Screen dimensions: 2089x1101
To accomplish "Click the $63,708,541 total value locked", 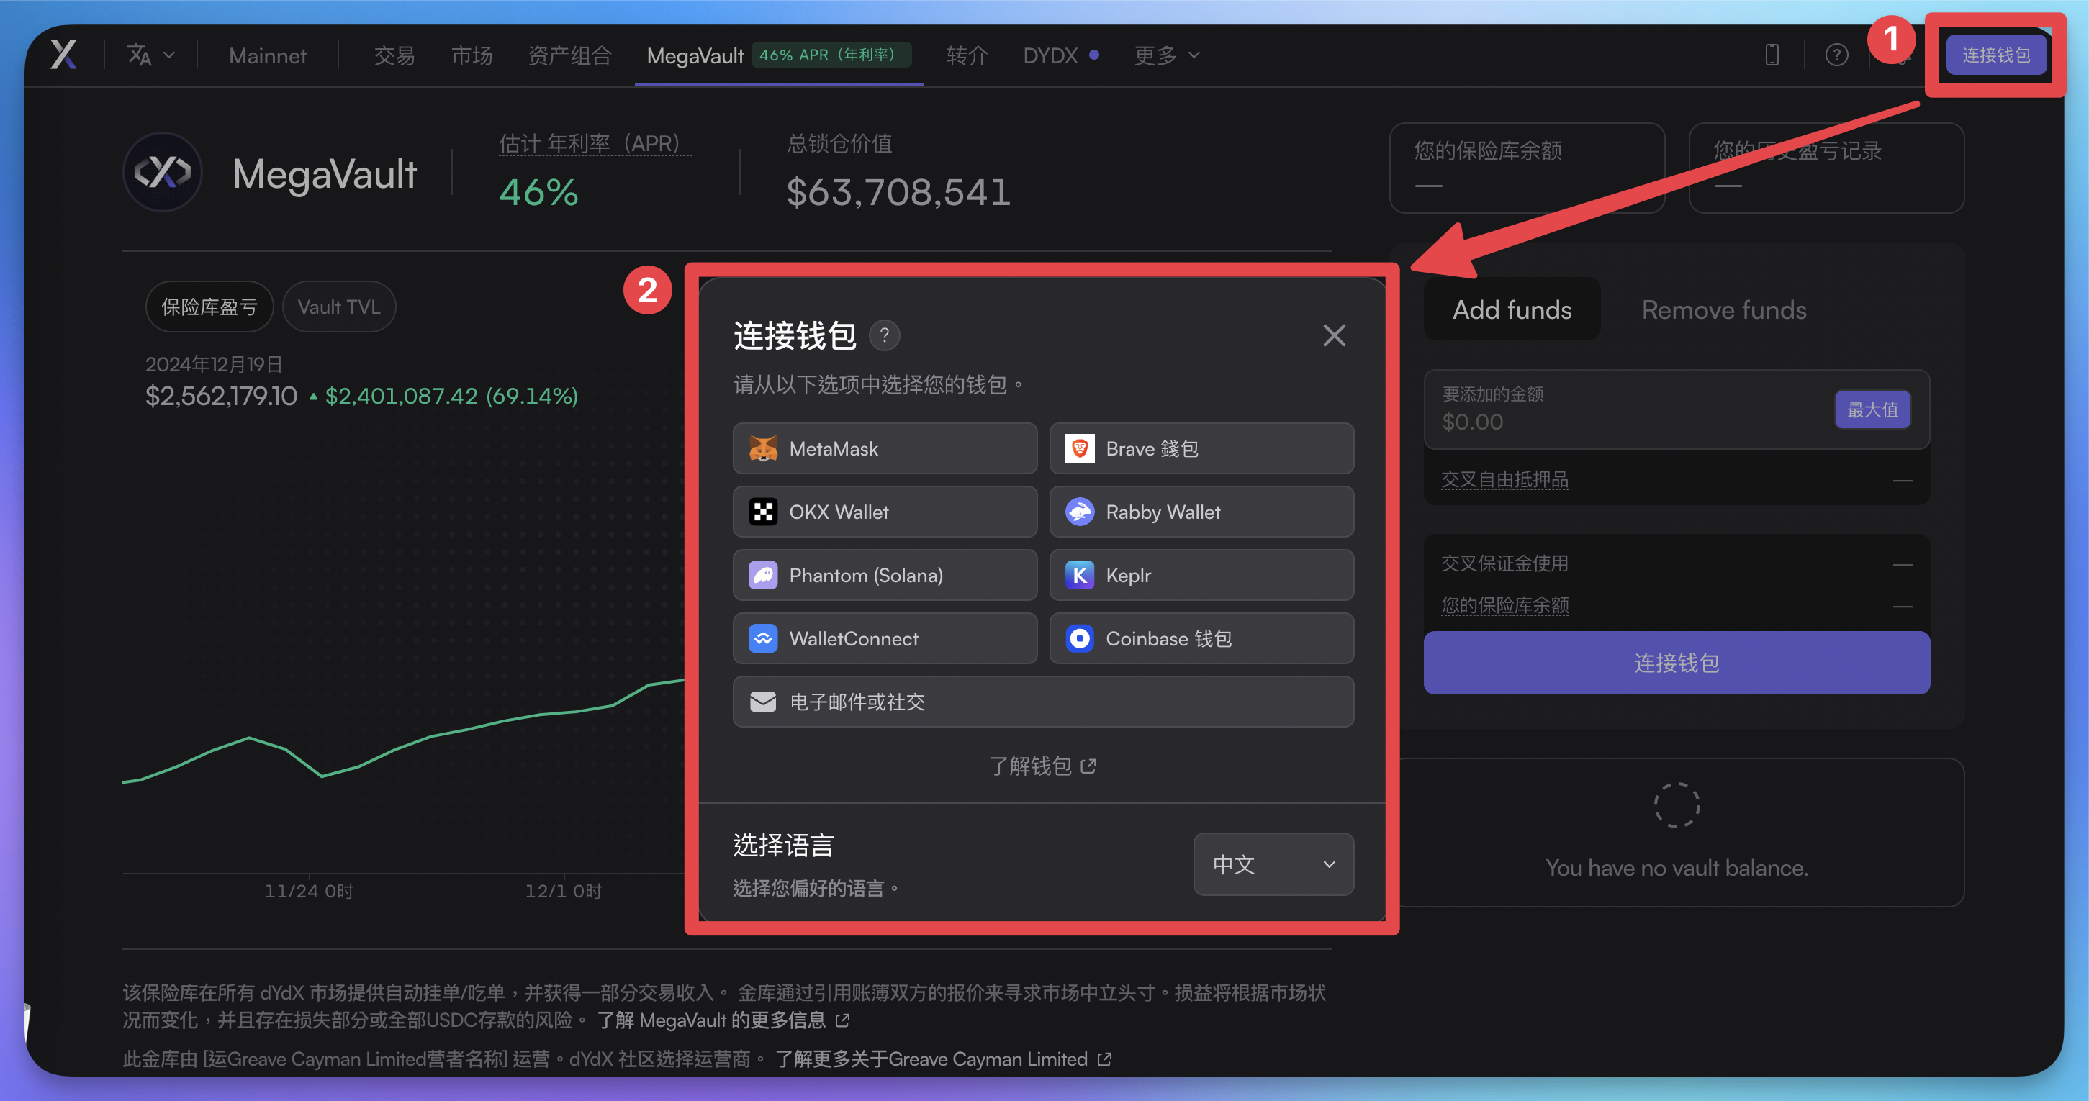I will (x=898, y=192).
